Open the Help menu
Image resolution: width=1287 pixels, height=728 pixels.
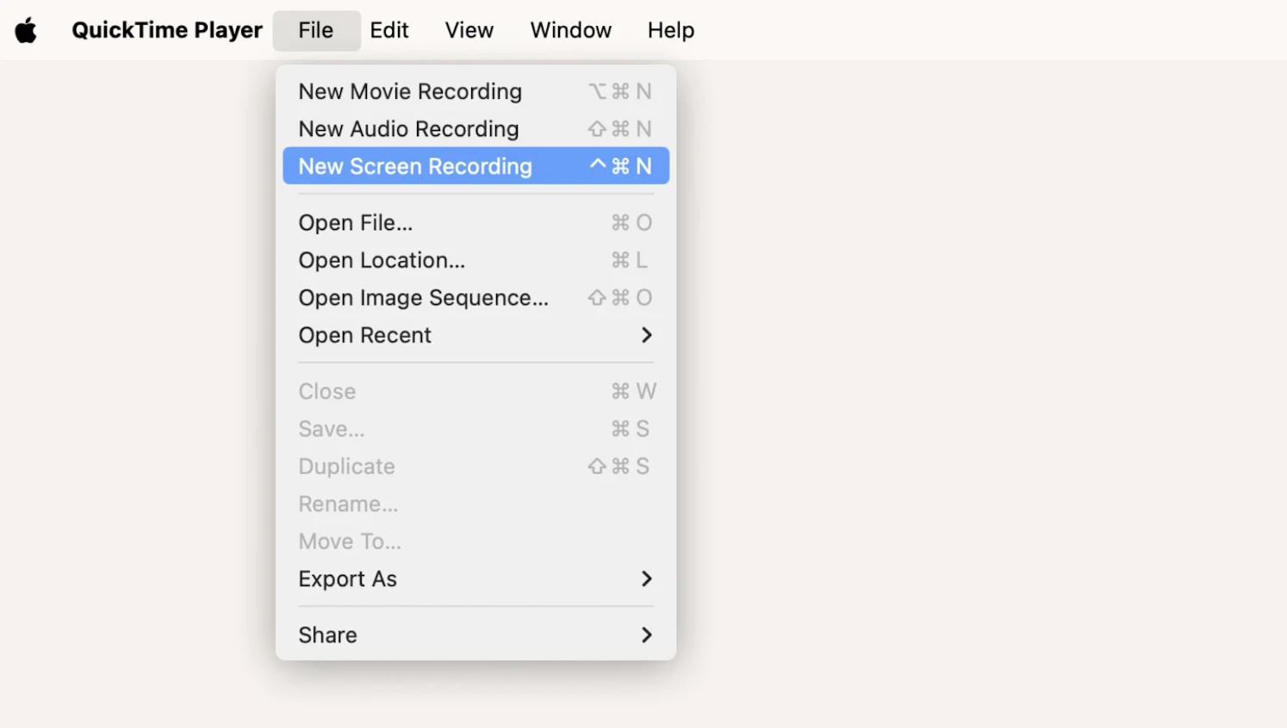pyautogui.click(x=670, y=29)
